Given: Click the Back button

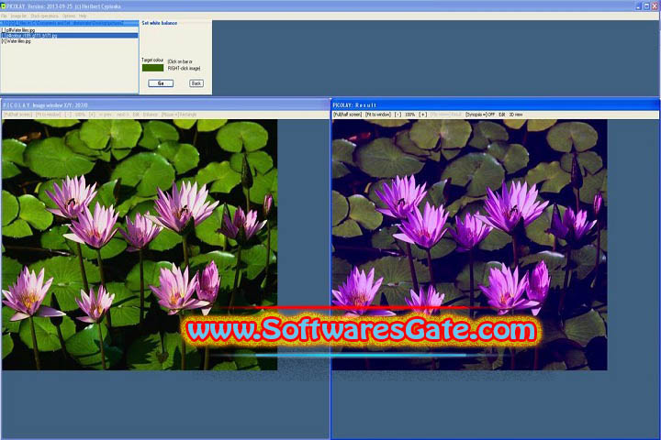Looking at the screenshot, I should click(196, 83).
